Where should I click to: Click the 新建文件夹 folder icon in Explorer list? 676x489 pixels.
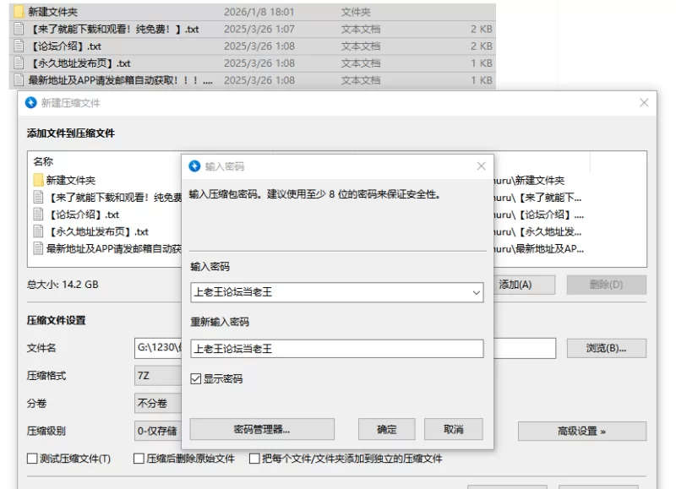pyautogui.click(x=19, y=12)
